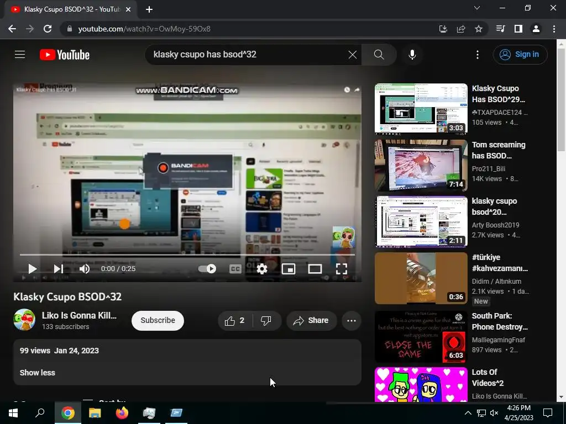Image resolution: width=566 pixels, height=424 pixels.
Task: Close the Klasky Csupo BSOD^32 tab
Action: [128, 9]
